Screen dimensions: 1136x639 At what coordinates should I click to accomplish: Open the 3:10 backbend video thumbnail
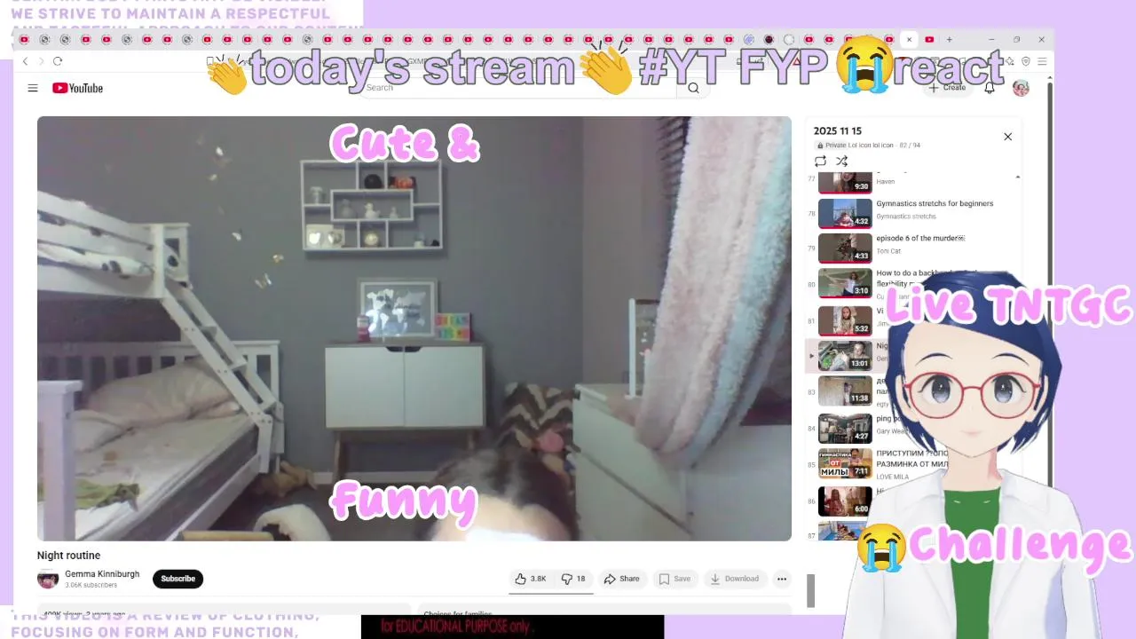click(x=845, y=283)
